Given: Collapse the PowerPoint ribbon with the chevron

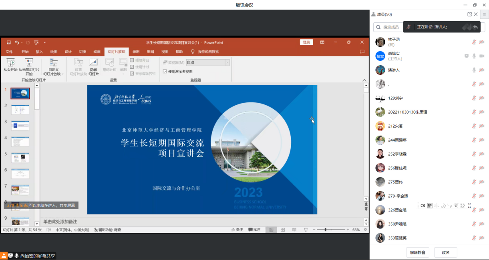Looking at the screenshot, I should coord(364,80).
